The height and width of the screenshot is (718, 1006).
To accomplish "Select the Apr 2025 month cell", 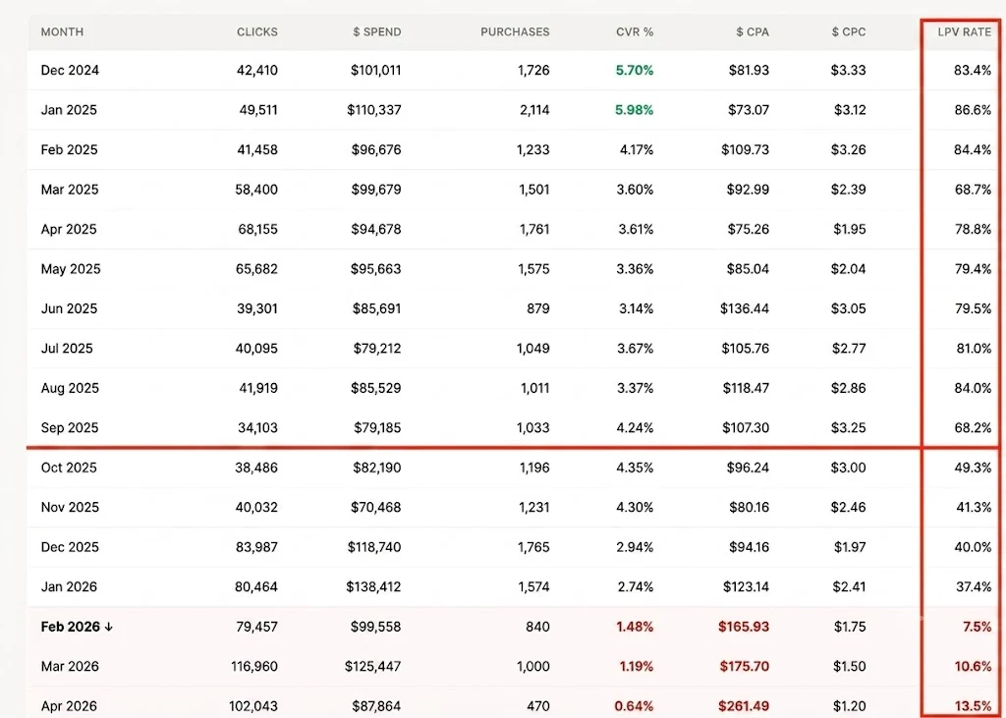I will tap(69, 230).
